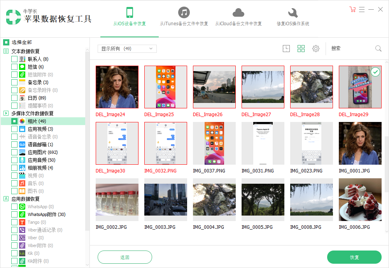Check the 应用图片 (692) checkbox

[14, 152]
